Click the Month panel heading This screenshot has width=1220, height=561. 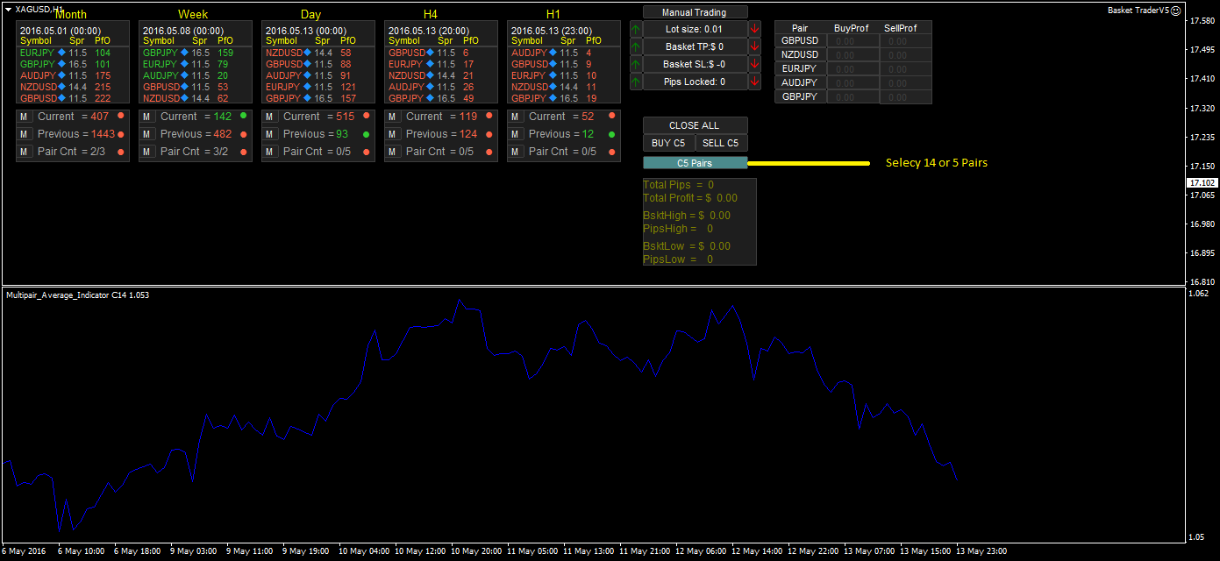click(x=70, y=14)
